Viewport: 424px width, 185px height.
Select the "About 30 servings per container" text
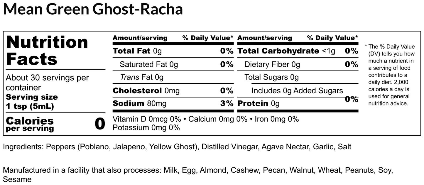(47, 83)
